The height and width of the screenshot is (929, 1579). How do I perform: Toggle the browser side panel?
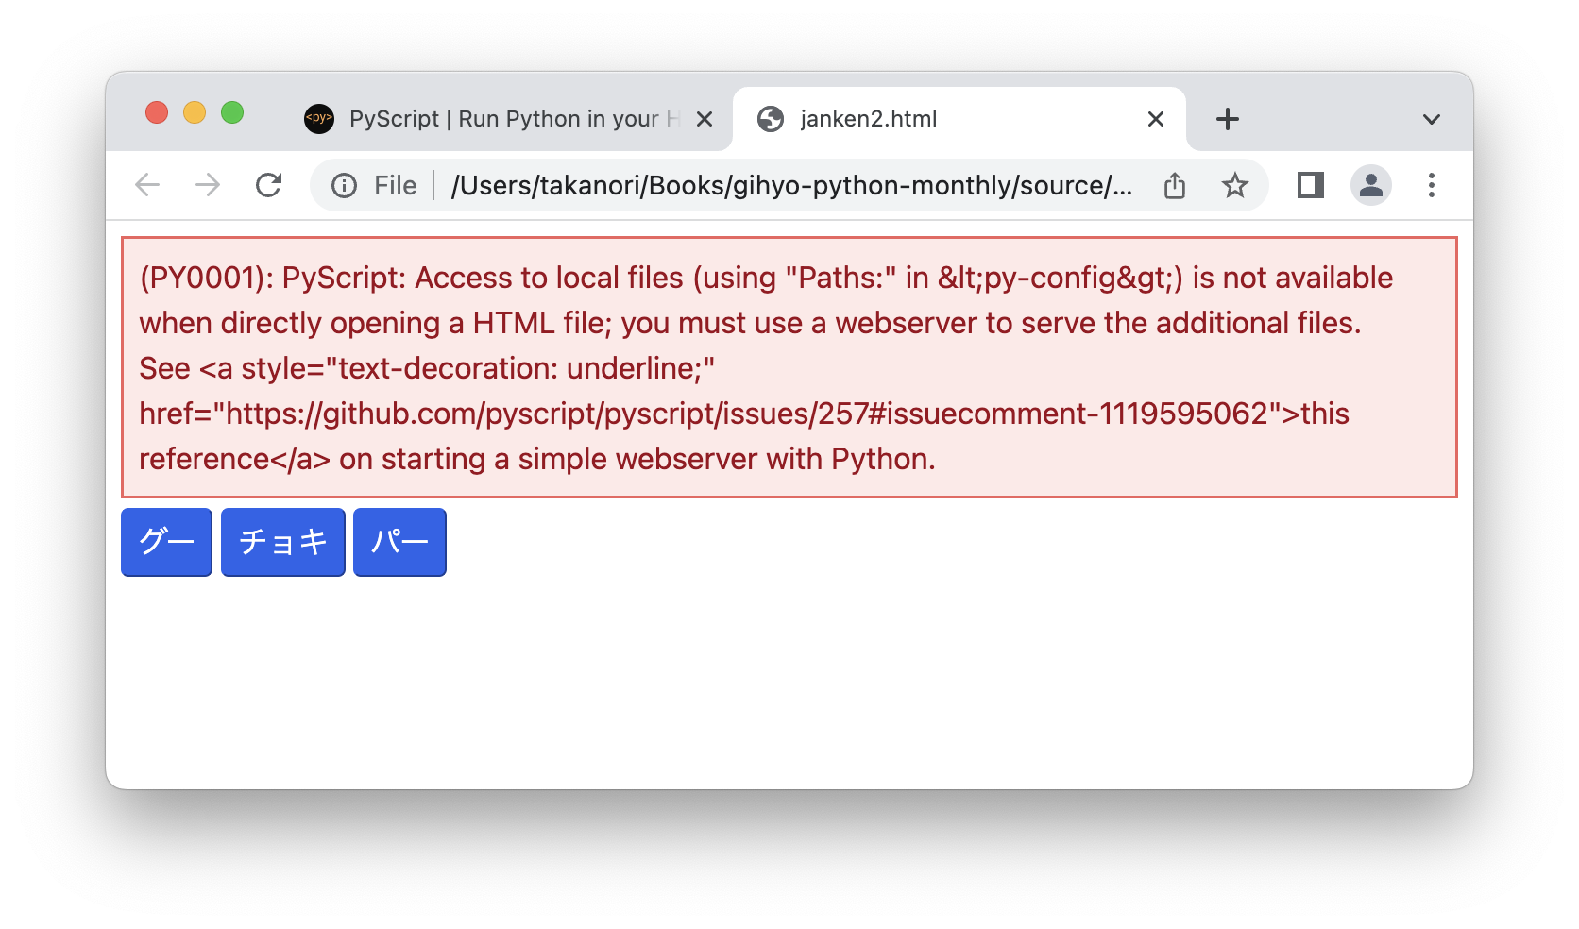point(1311,185)
